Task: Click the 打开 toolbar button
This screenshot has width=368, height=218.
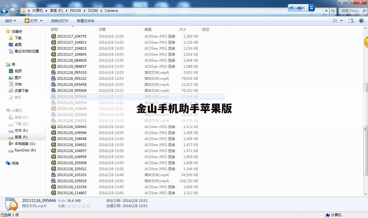Action: [x=31, y=21]
